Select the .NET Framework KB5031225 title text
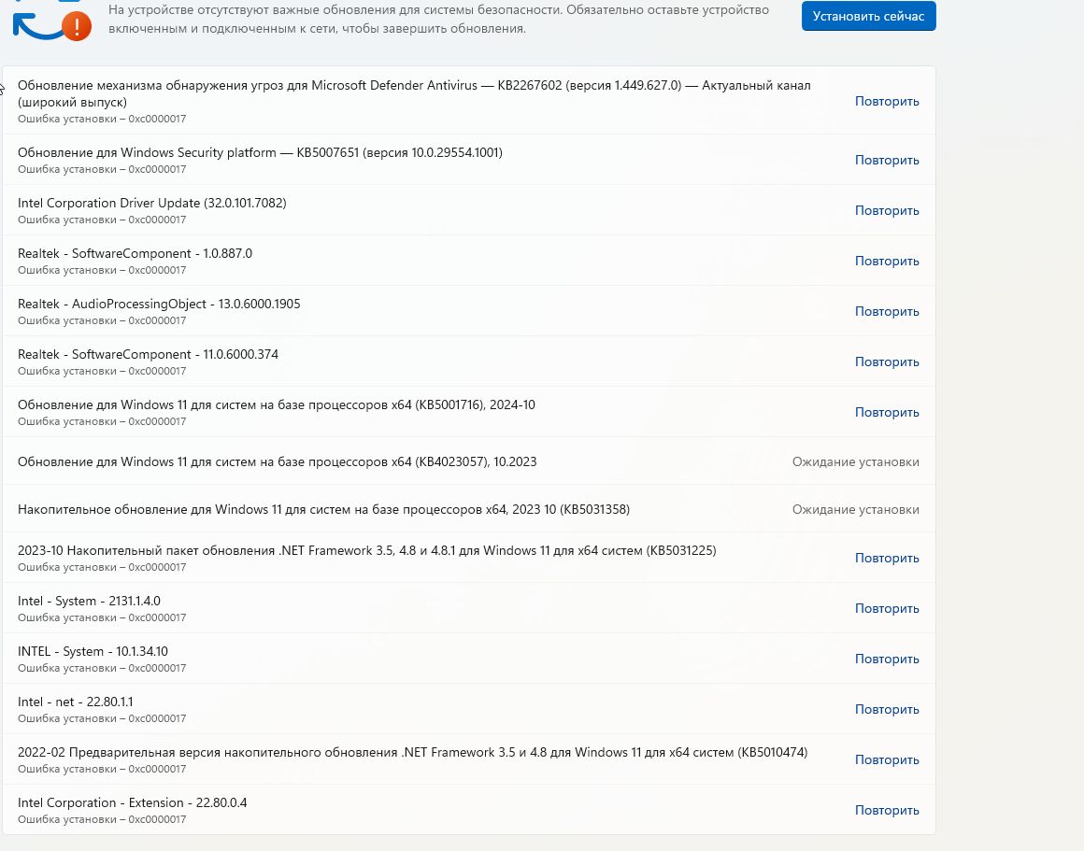Viewport: 1084px width, 851px height. (x=367, y=550)
